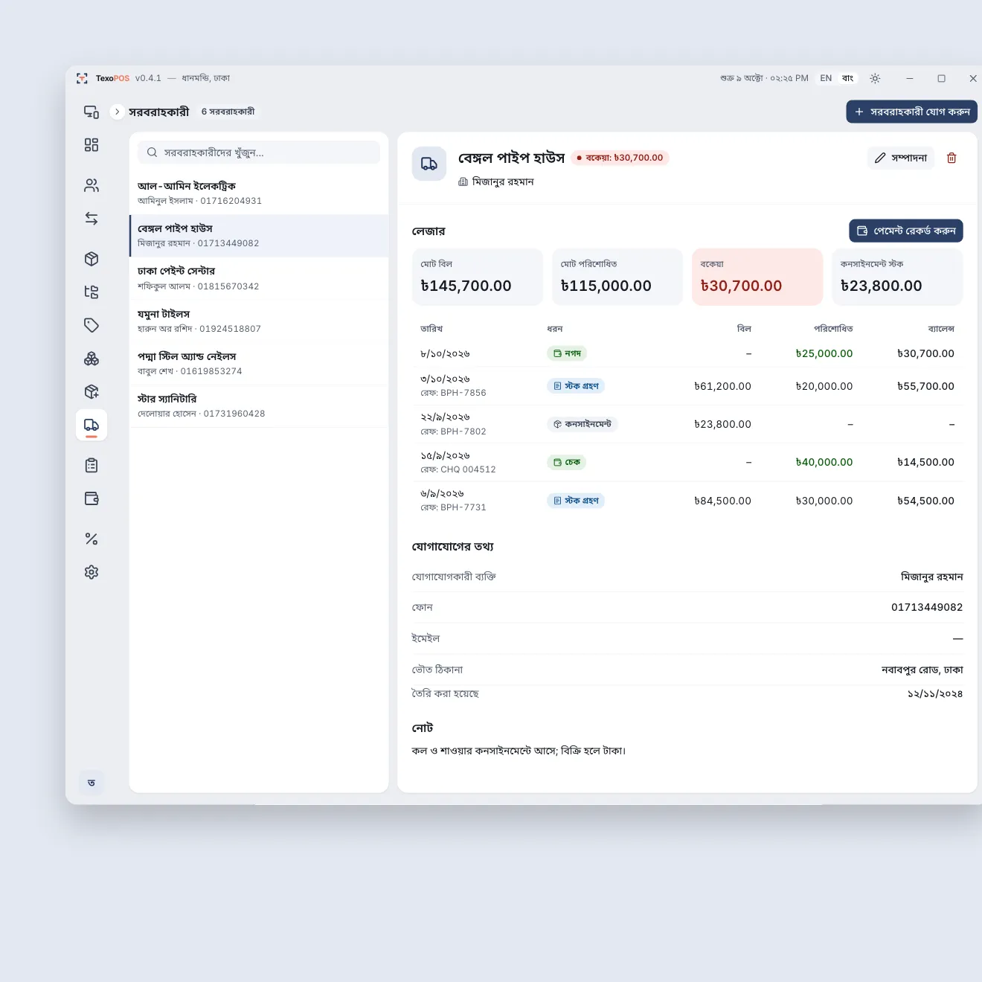The image size is (982, 982).
Task: Click the বকেয়া ৳30,700.00 badge in header
Action: (620, 158)
